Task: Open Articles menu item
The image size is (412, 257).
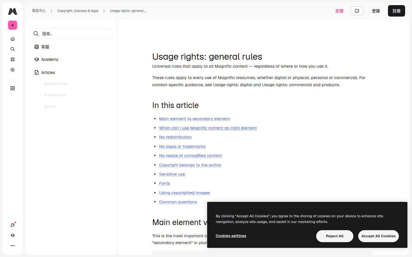Action: coord(48,73)
